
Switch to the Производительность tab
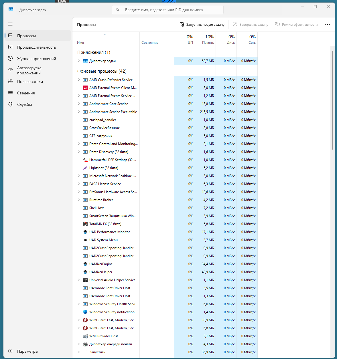38,47
